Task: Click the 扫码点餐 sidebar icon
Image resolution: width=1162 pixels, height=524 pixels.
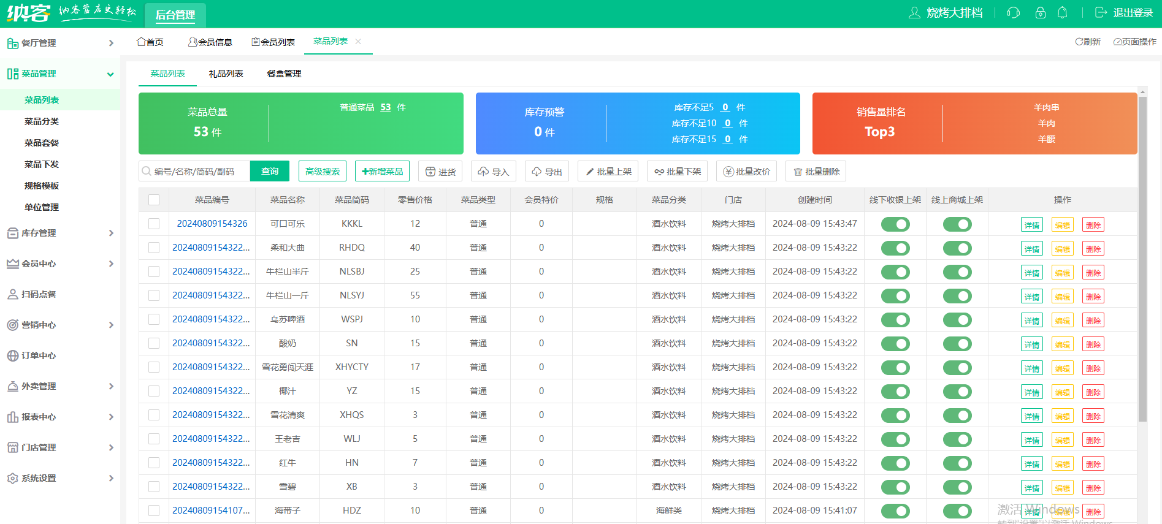Action: (x=12, y=294)
